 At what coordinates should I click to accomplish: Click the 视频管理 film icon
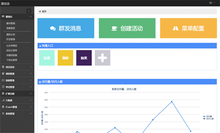(3, 80)
